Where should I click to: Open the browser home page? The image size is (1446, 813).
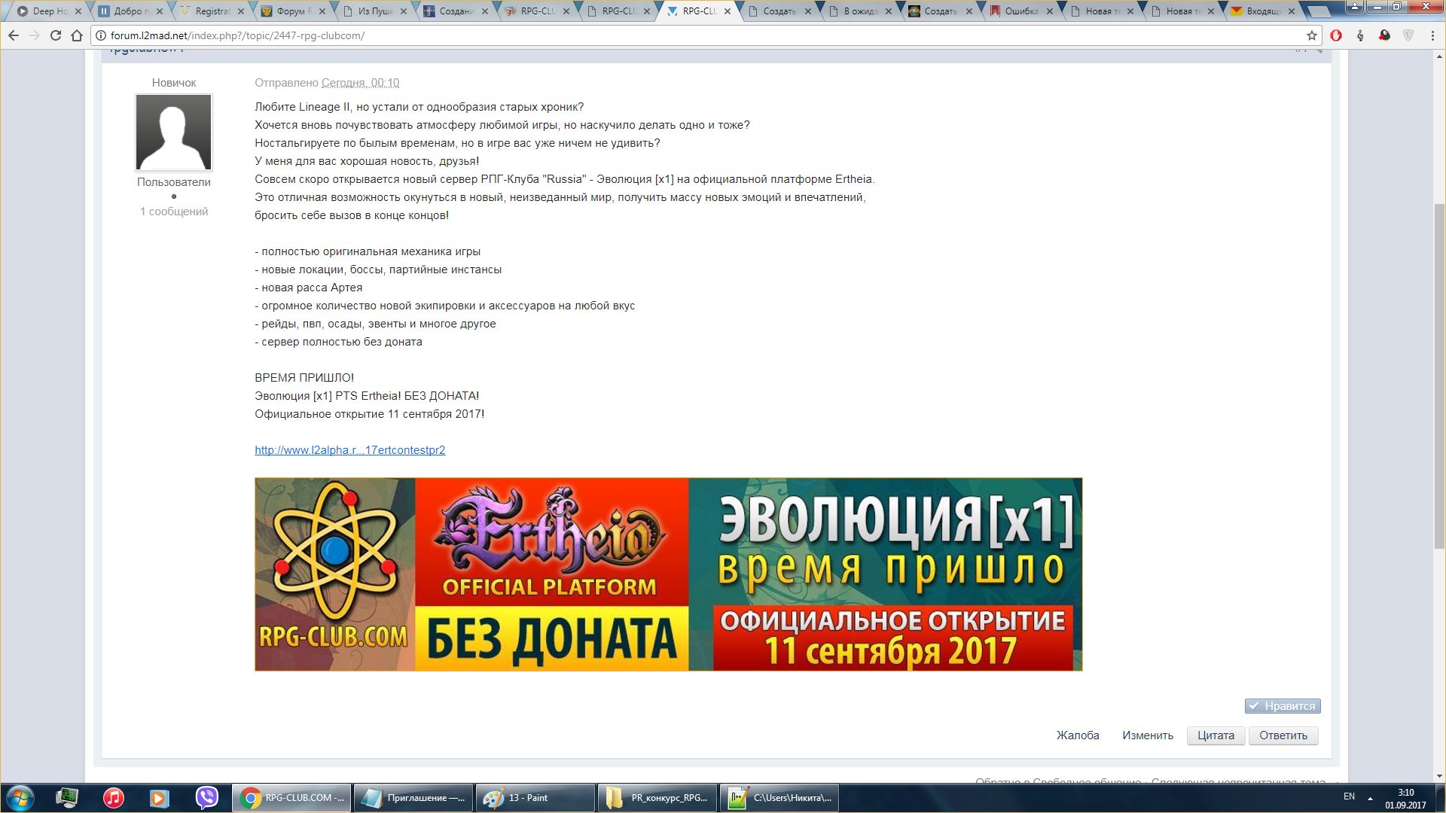(77, 35)
